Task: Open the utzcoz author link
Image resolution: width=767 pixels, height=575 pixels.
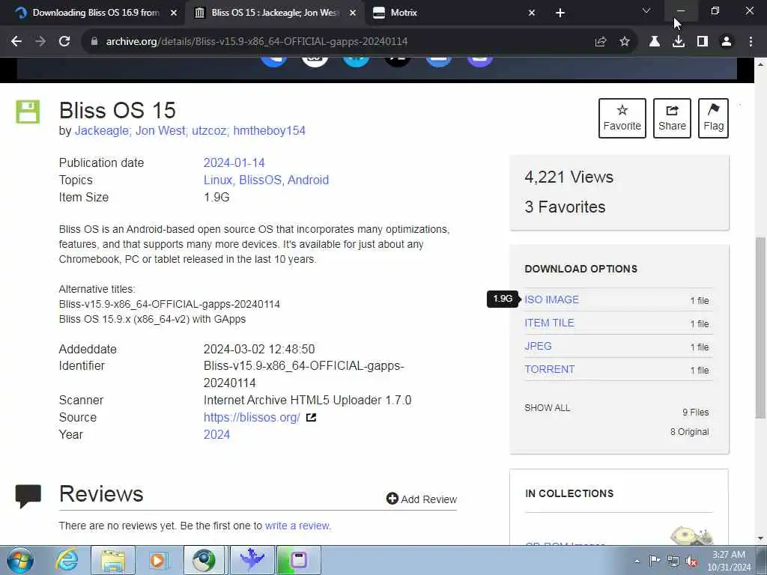Action: pos(210,130)
